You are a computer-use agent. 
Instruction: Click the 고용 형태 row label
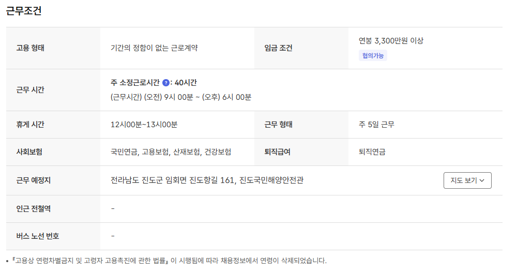click(x=31, y=48)
